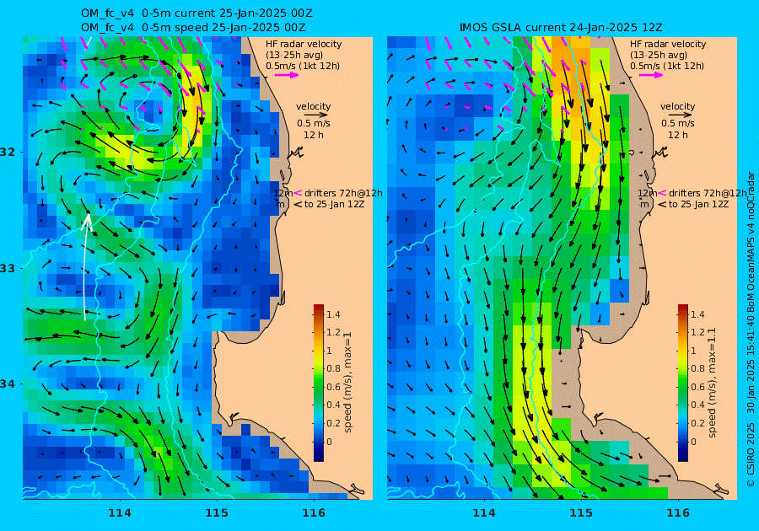Click 'drifters 72h@12h' on right map
759x531 pixels.
708,193
